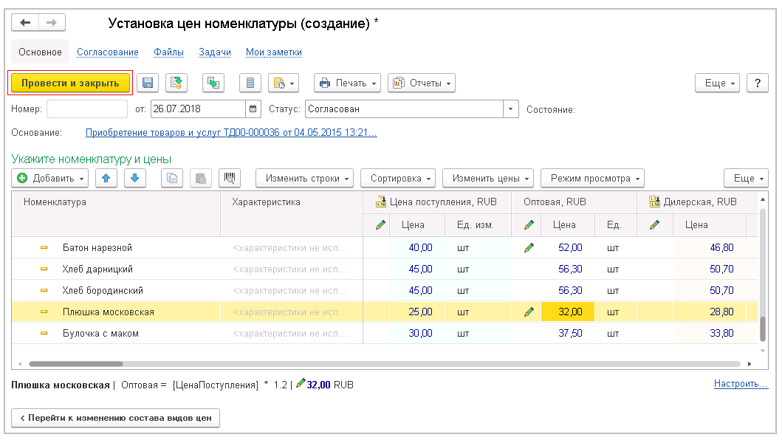Click the help question mark button
782x440 pixels.
pyautogui.click(x=758, y=83)
